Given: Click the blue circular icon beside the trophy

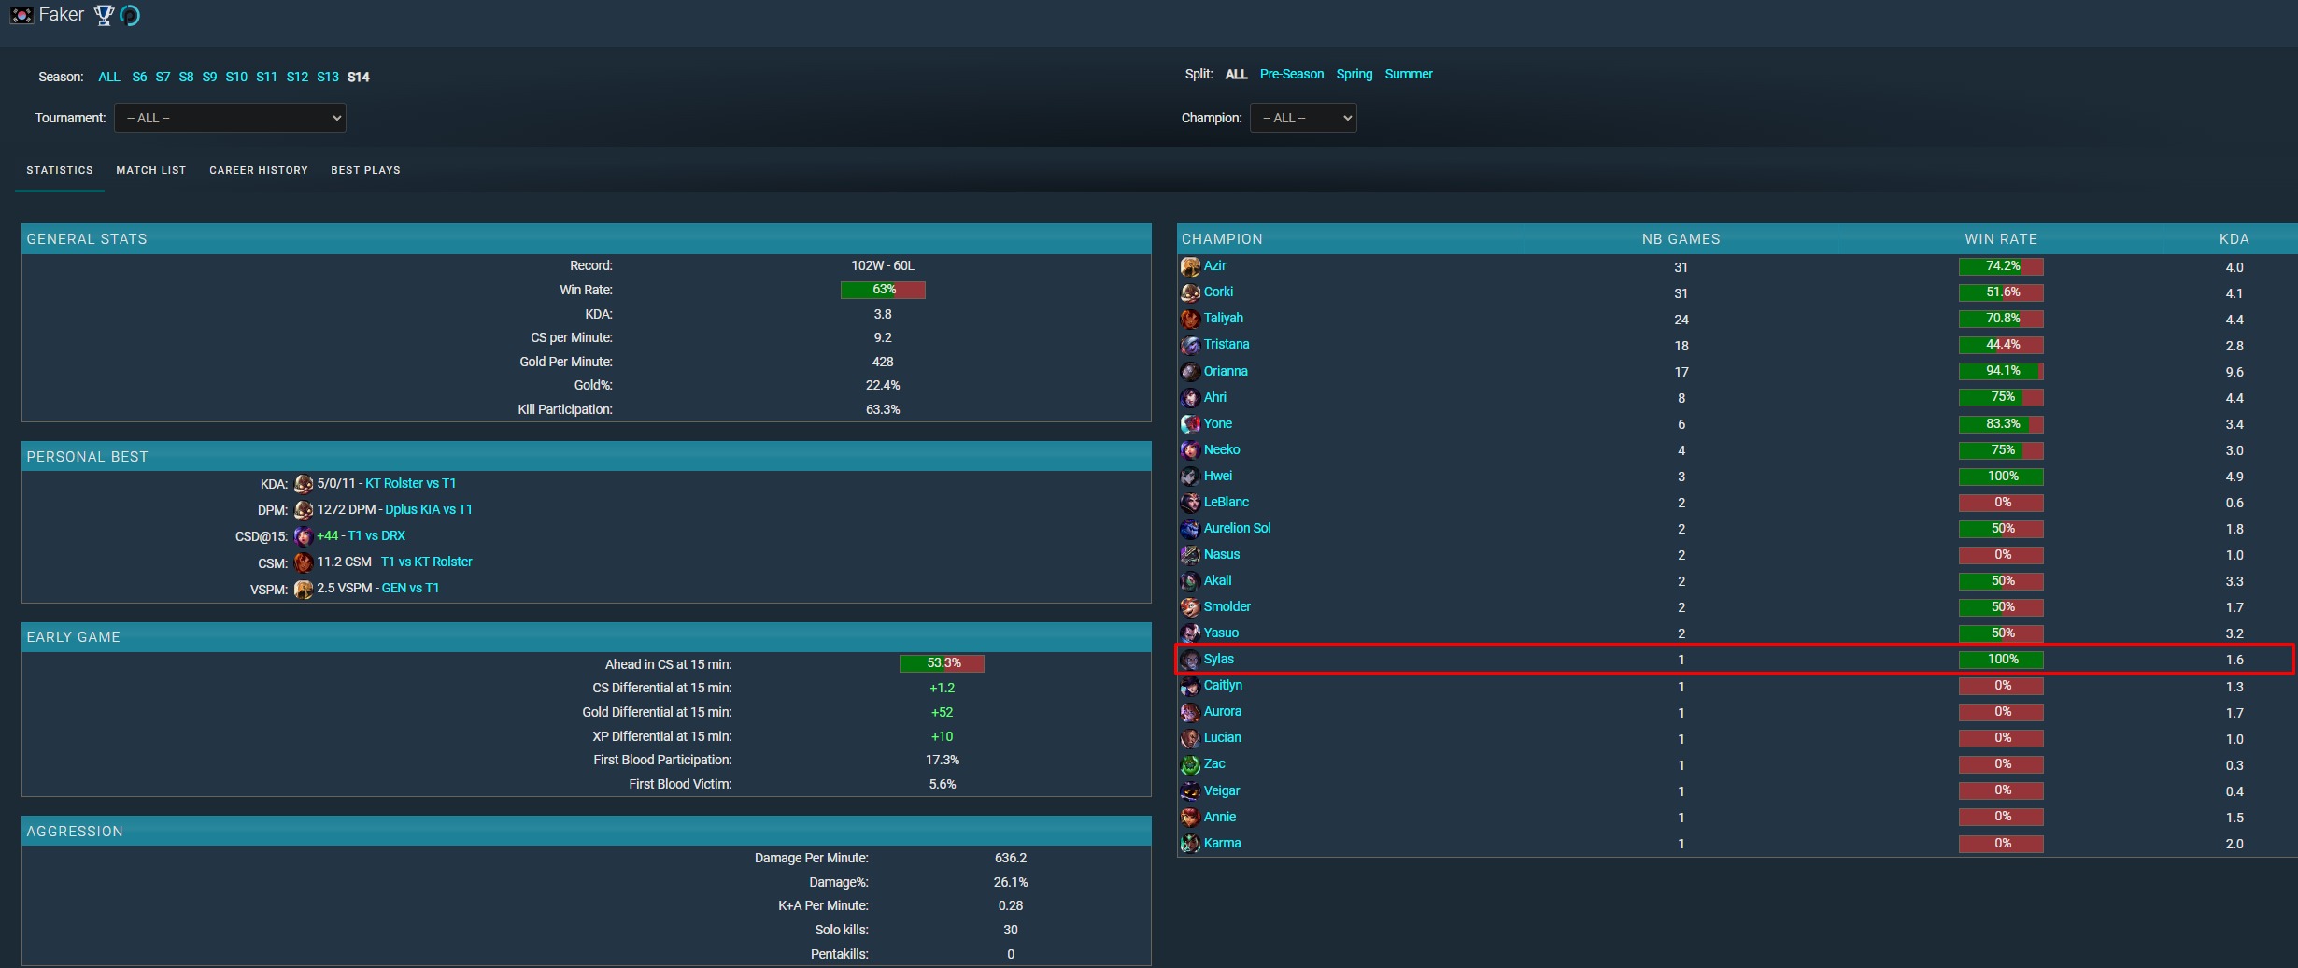Looking at the screenshot, I should tap(131, 15).
